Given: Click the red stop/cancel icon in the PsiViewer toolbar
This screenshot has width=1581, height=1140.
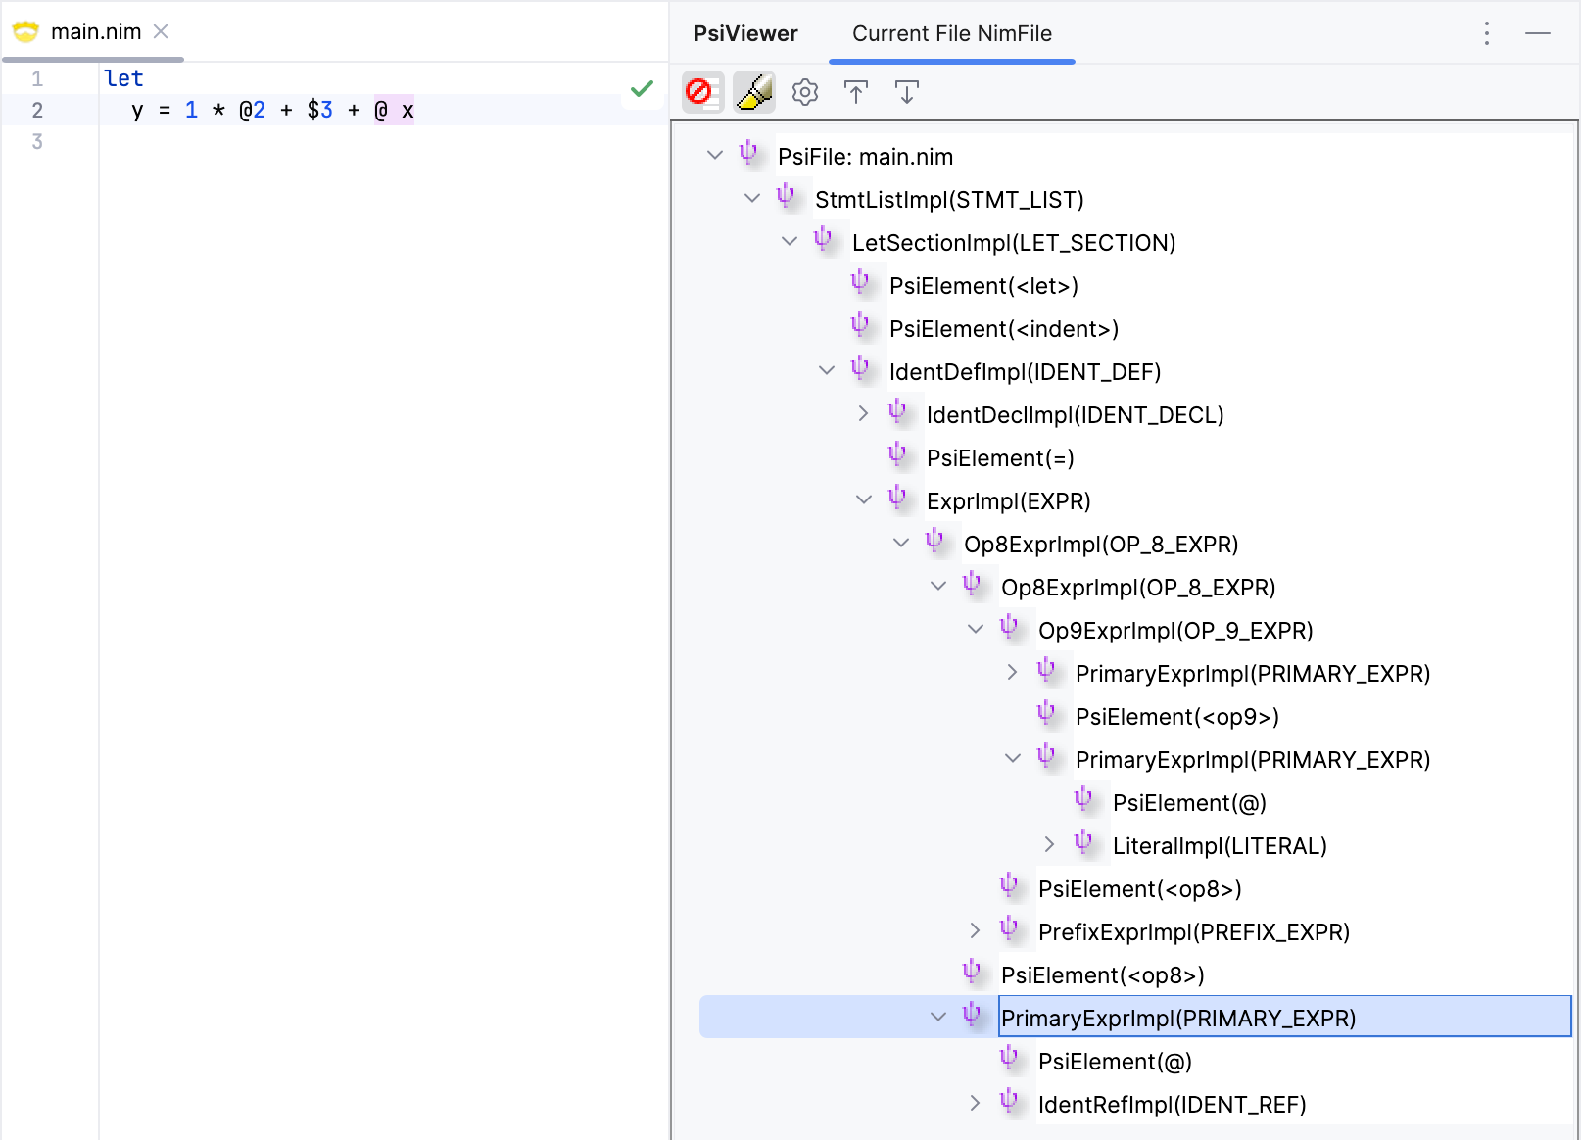Looking at the screenshot, I should 701,92.
